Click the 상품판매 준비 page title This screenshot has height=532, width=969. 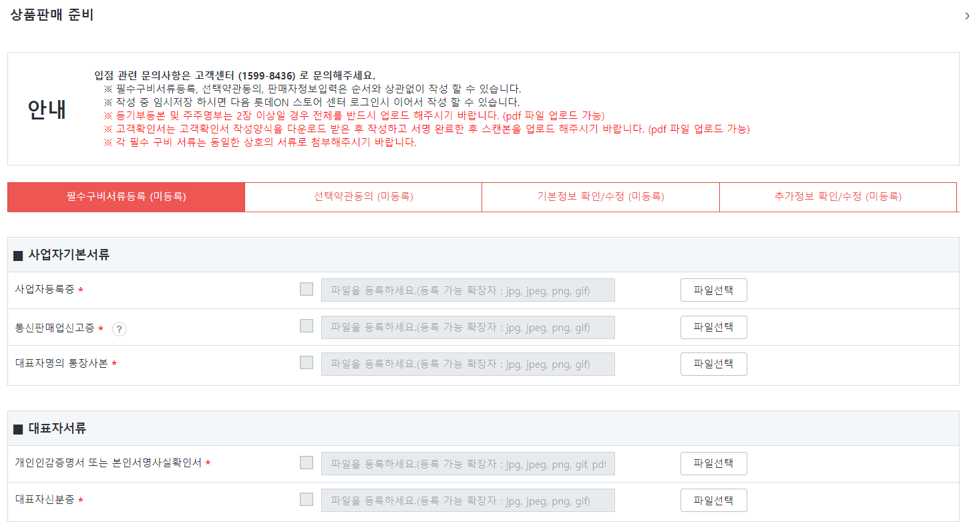coord(52,15)
